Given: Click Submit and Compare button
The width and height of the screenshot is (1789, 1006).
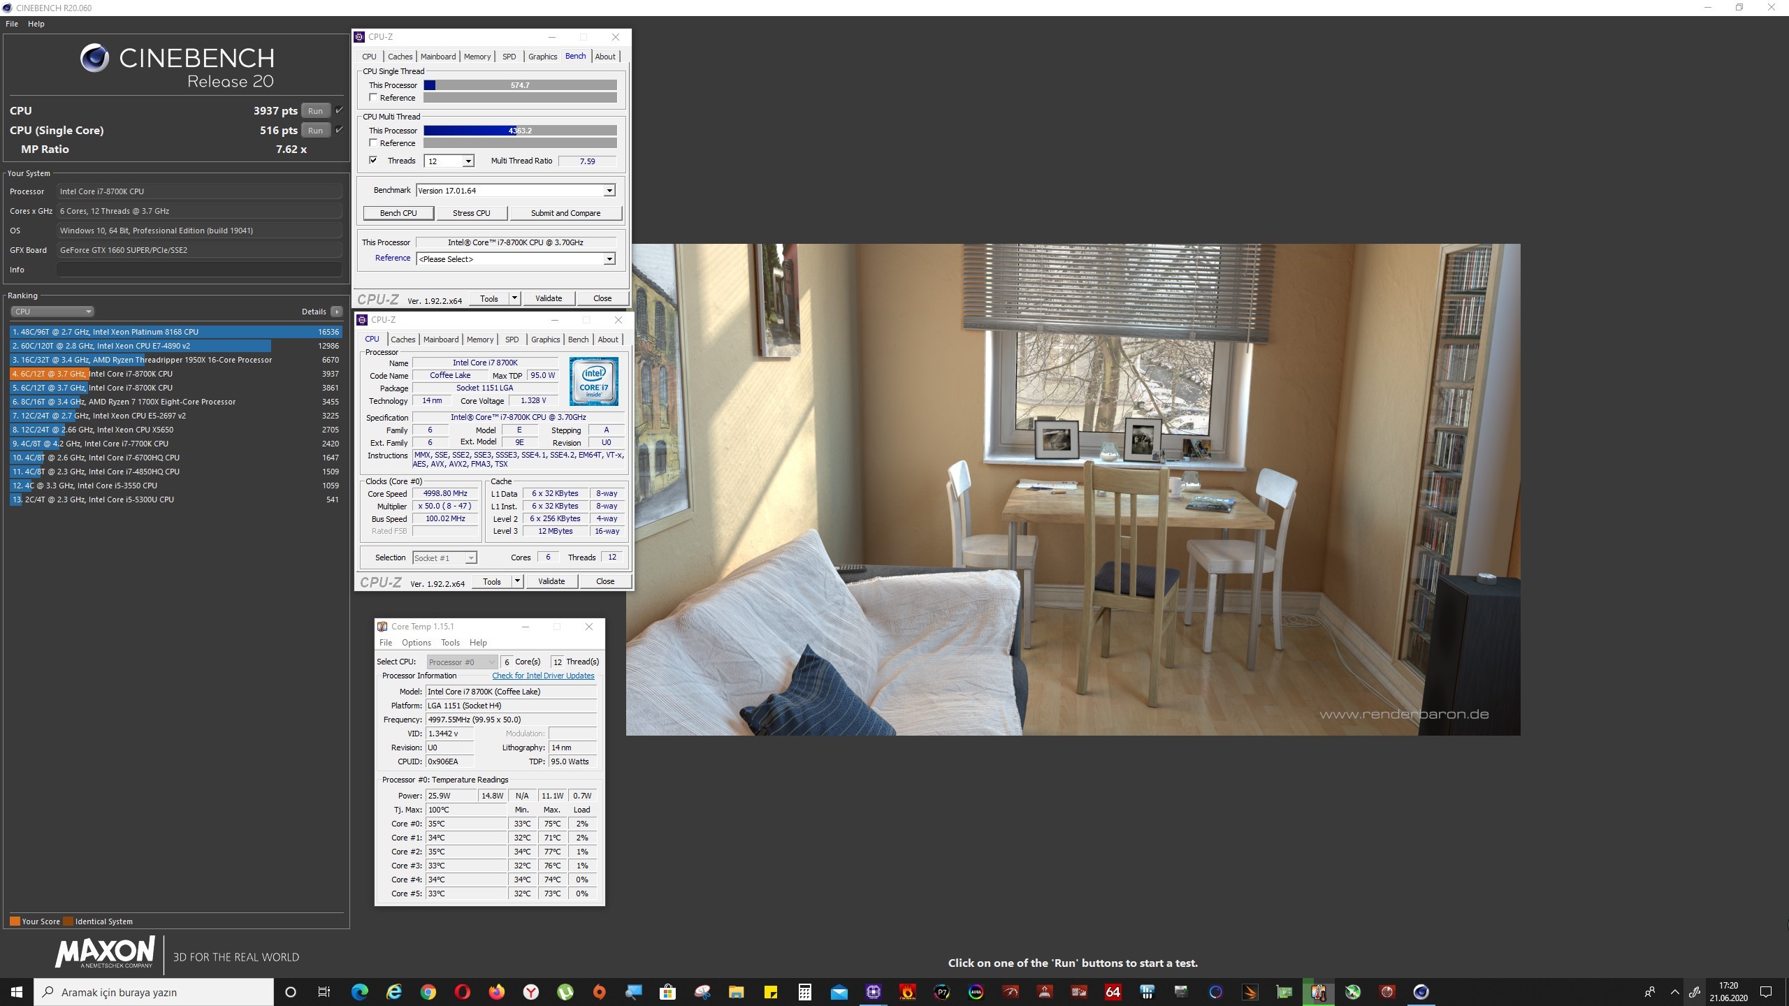Looking at the screenshot, I should click(x=566, y=213).
